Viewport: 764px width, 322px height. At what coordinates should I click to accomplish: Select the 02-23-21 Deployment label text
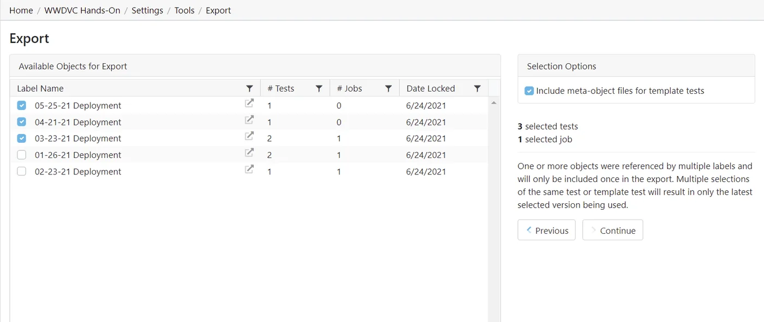(78, 172)
